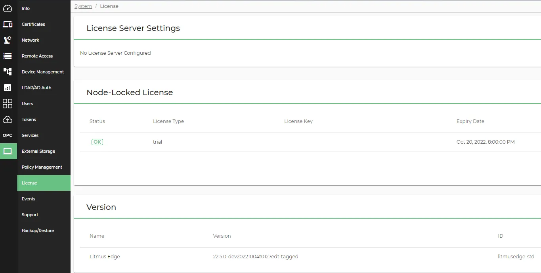The image size is (541, 273).
Task: Click the License Server Settings heading
Action: tap(133, 28)
